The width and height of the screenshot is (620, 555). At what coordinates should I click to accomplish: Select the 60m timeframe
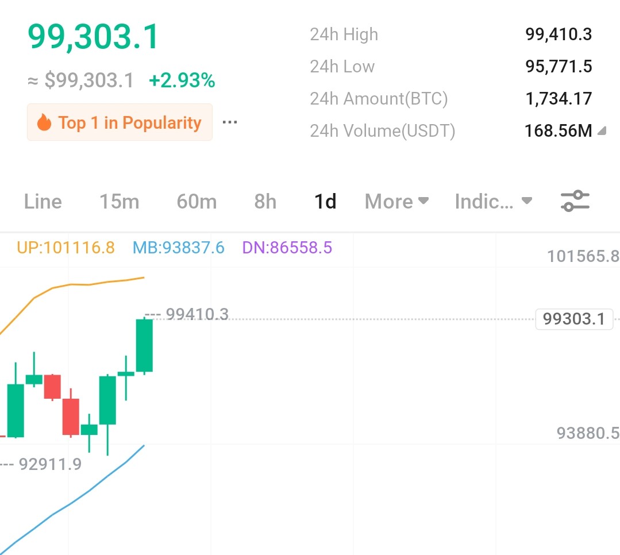coord(197,201)
